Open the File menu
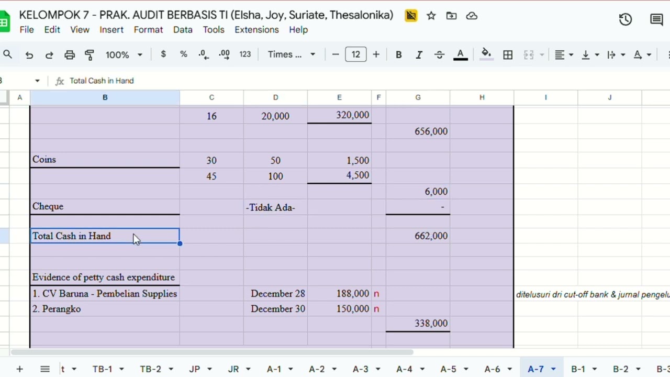Image resolution: width=670 pixels, height=377 pixels. pos(27,30)
